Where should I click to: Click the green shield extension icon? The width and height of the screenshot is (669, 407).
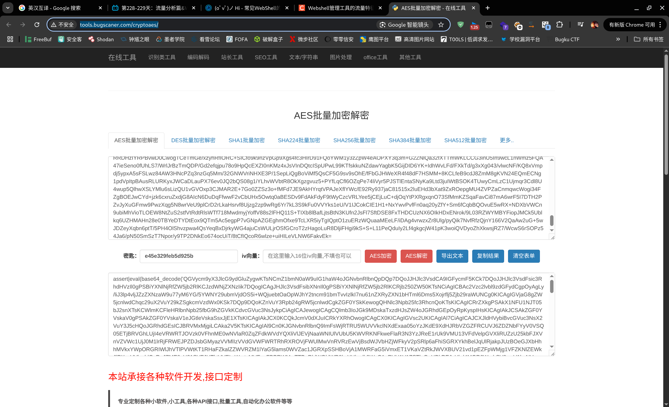460,25
